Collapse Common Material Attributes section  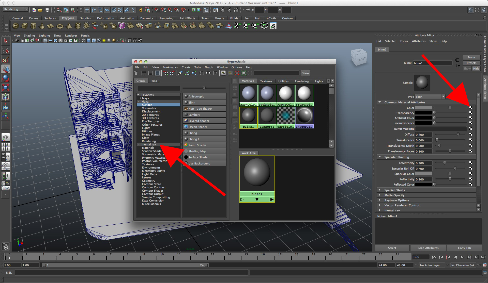pyautogui.click(x=380, y=102)
